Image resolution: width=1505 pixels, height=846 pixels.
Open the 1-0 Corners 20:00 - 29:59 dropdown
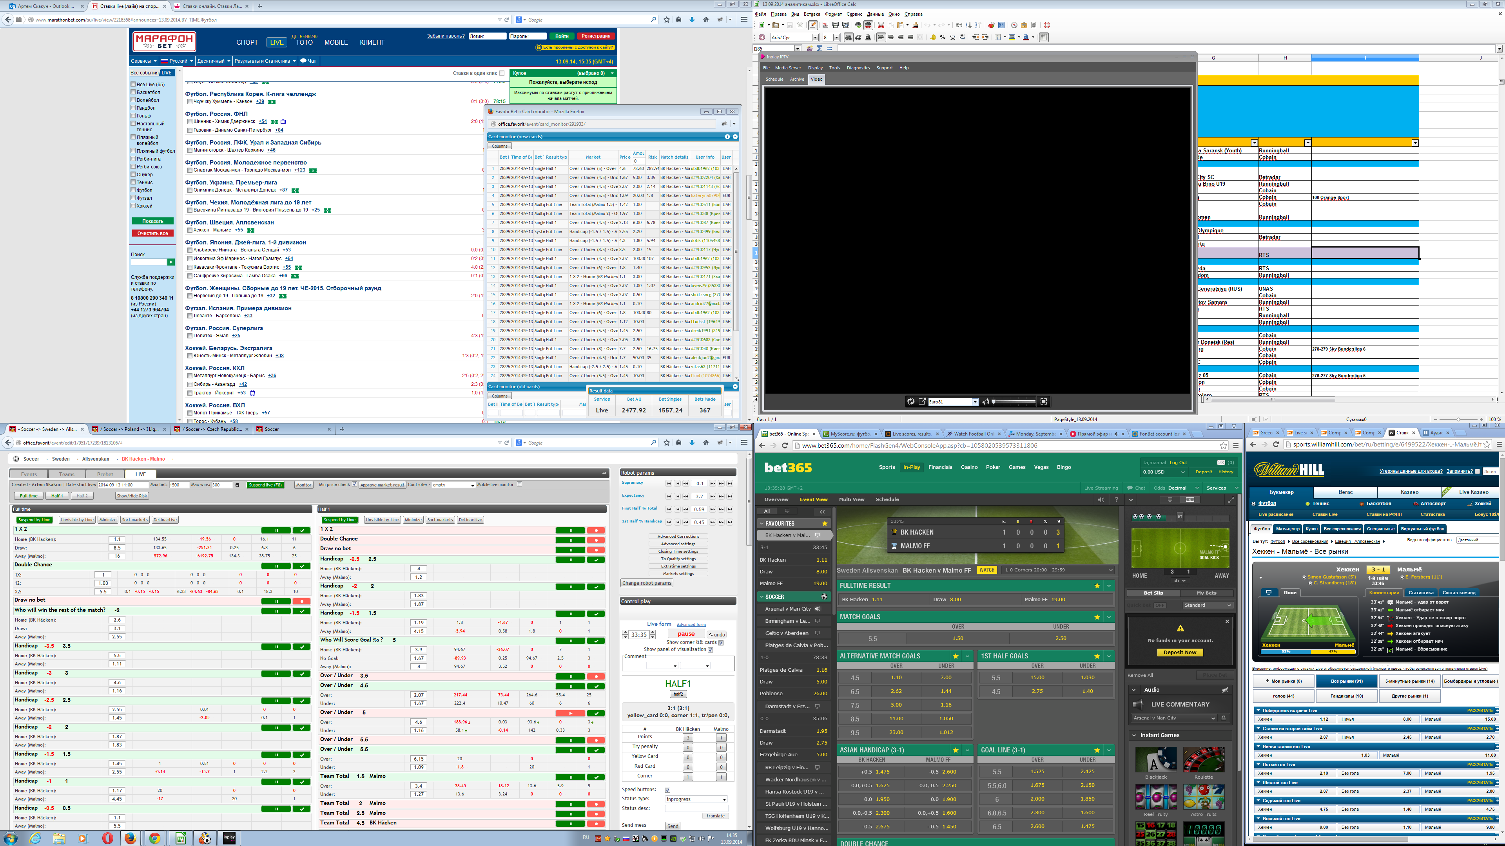click(1057, 570)
